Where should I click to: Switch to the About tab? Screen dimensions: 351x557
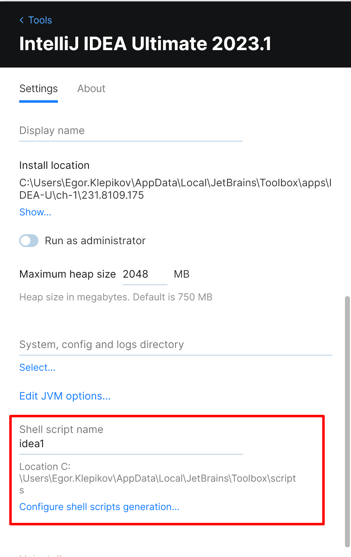91,89
